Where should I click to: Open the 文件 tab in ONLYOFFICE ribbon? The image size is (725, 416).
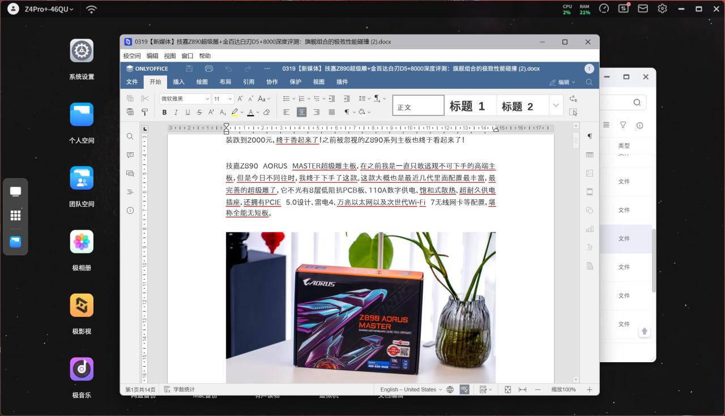[132, 82]
